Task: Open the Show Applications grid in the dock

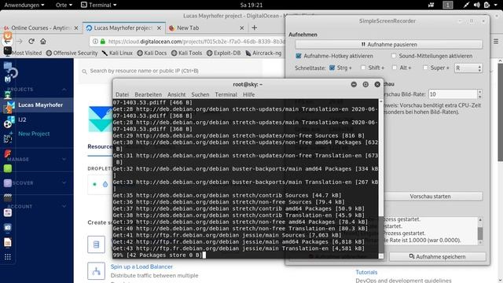Action: click(8, 257)
